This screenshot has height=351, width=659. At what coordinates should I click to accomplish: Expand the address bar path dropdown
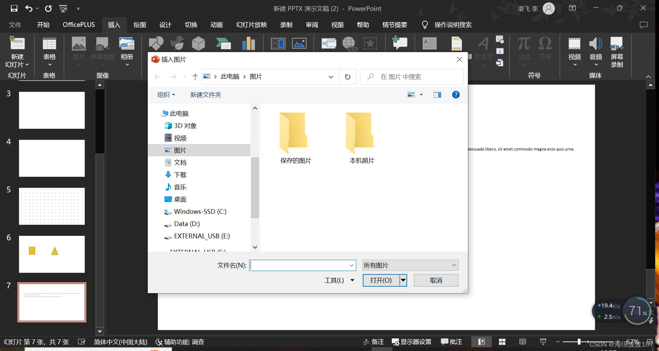click(331, 77)
